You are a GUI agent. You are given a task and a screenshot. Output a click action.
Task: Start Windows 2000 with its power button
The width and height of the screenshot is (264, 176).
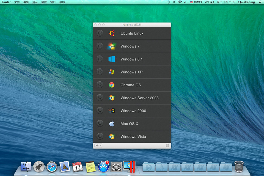click(100, 111)
